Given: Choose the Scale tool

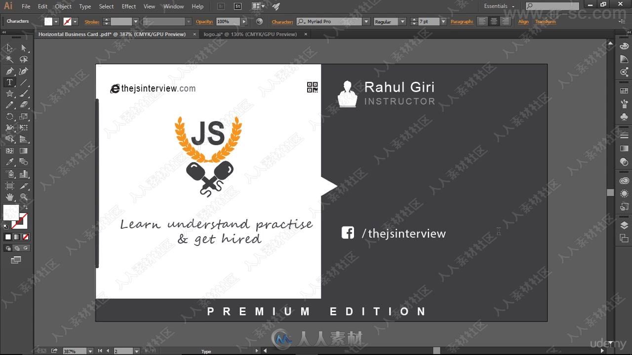Looking at the screenshot, I should 24,117.
